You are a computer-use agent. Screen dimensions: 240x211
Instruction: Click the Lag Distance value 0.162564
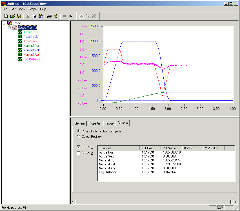pyautogui.click(x=169, y=172)
